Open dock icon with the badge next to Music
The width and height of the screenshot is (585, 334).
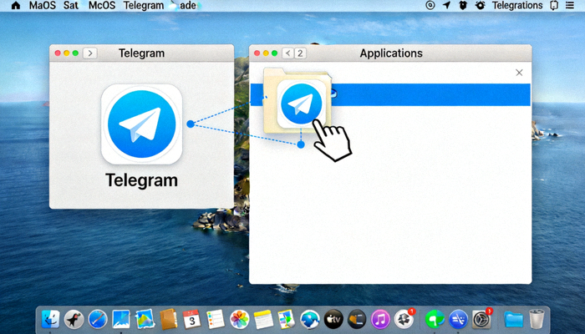[404, 319]
